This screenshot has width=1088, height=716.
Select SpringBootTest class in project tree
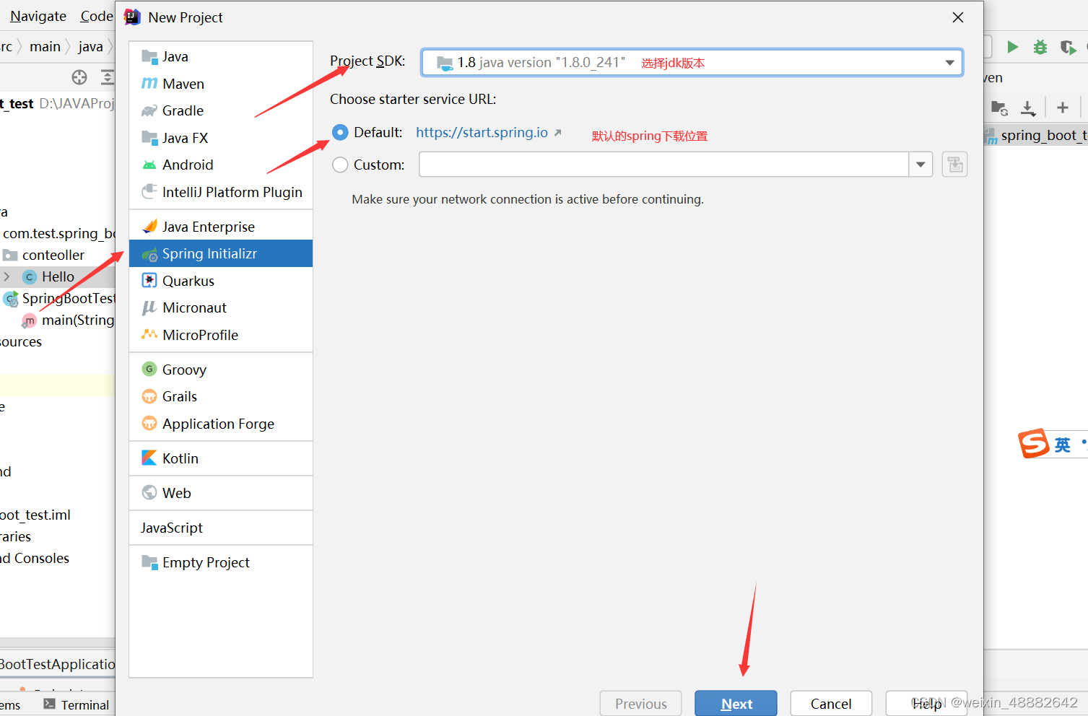[x=68, y=298]
